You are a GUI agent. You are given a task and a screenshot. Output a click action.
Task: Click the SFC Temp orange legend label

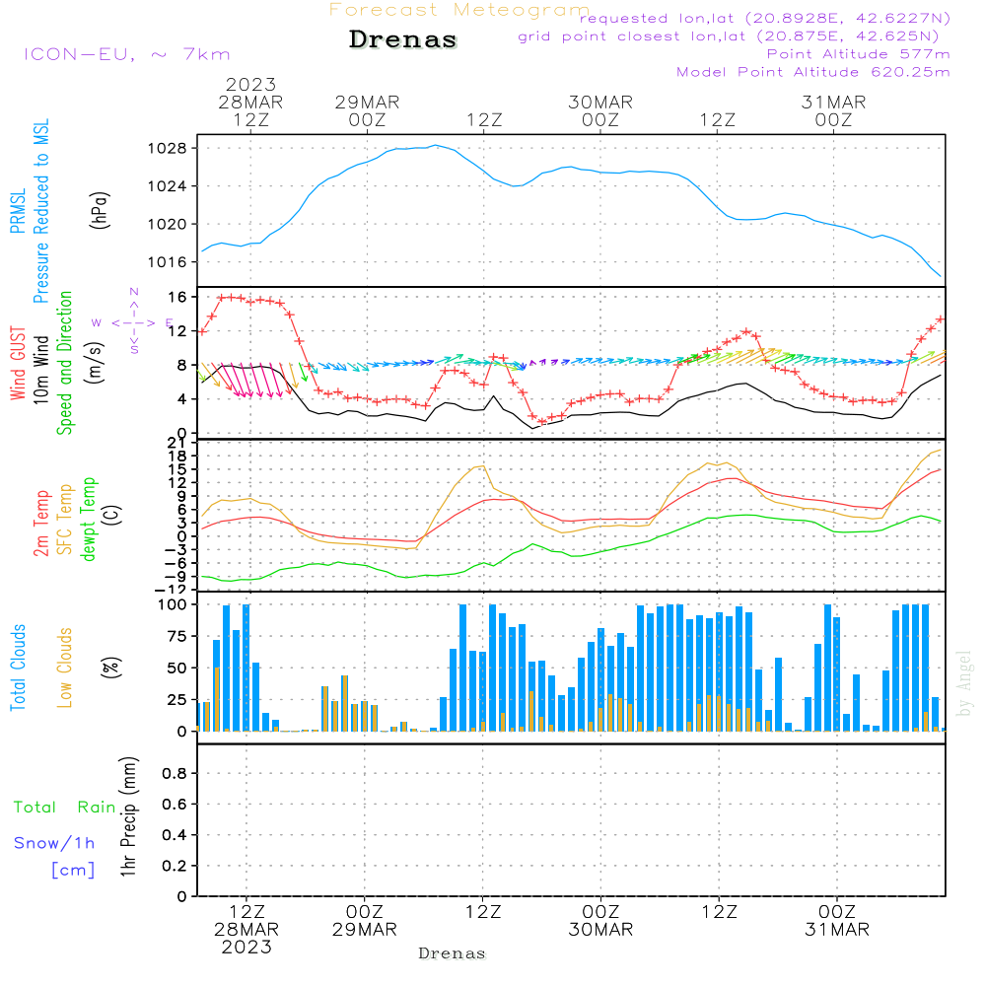(65, 519)
